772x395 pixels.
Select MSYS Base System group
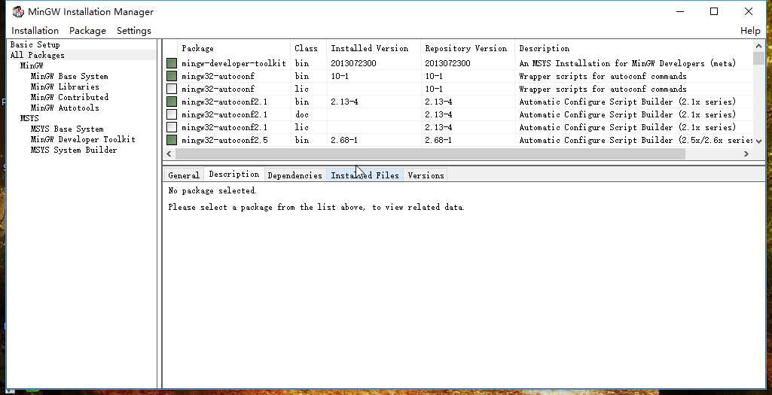(67, 129)
